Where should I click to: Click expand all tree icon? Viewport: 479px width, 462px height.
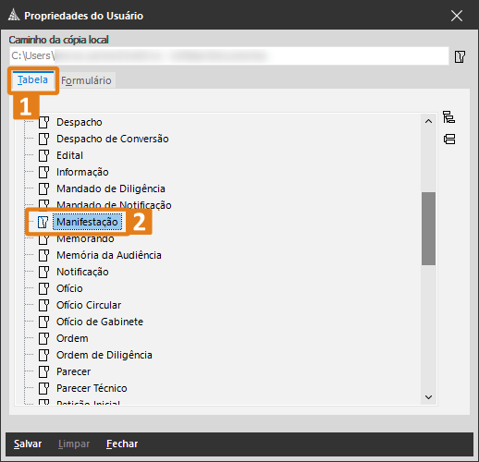pos(448,117)
